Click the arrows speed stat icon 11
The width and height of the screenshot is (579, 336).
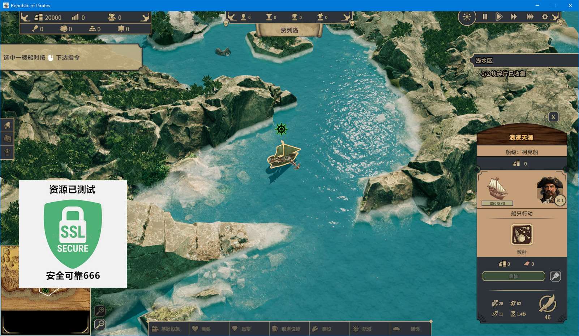point(495,314)
